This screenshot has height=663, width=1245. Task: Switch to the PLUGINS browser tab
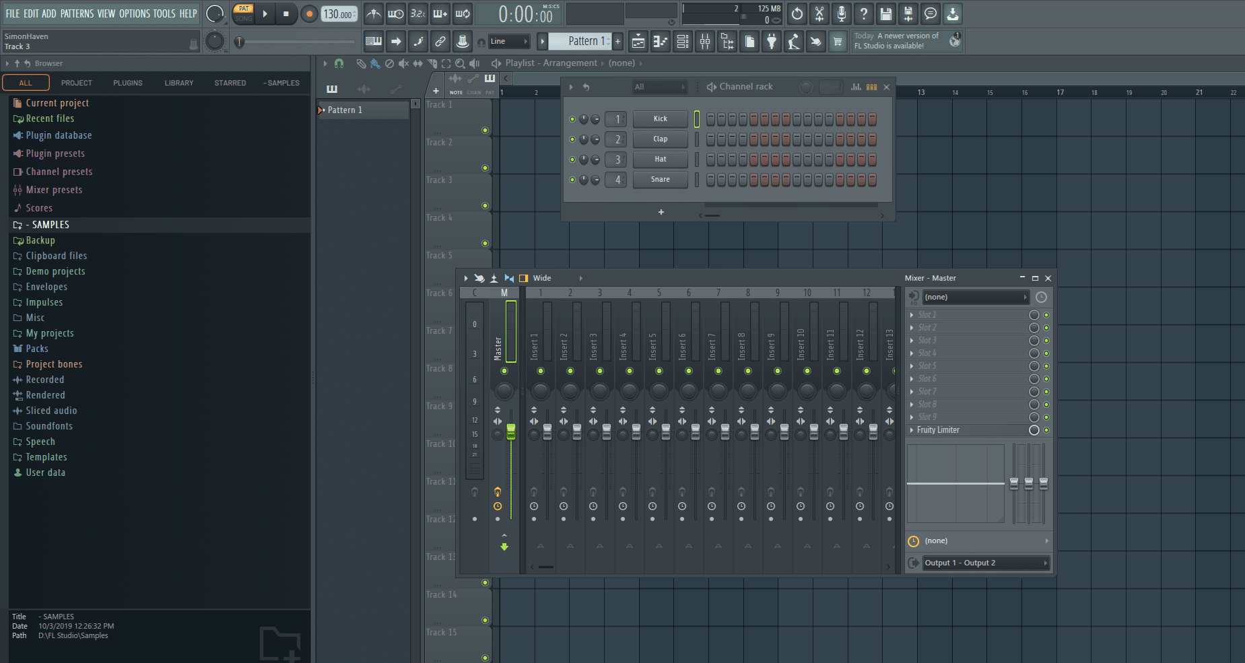coord(127,83)
